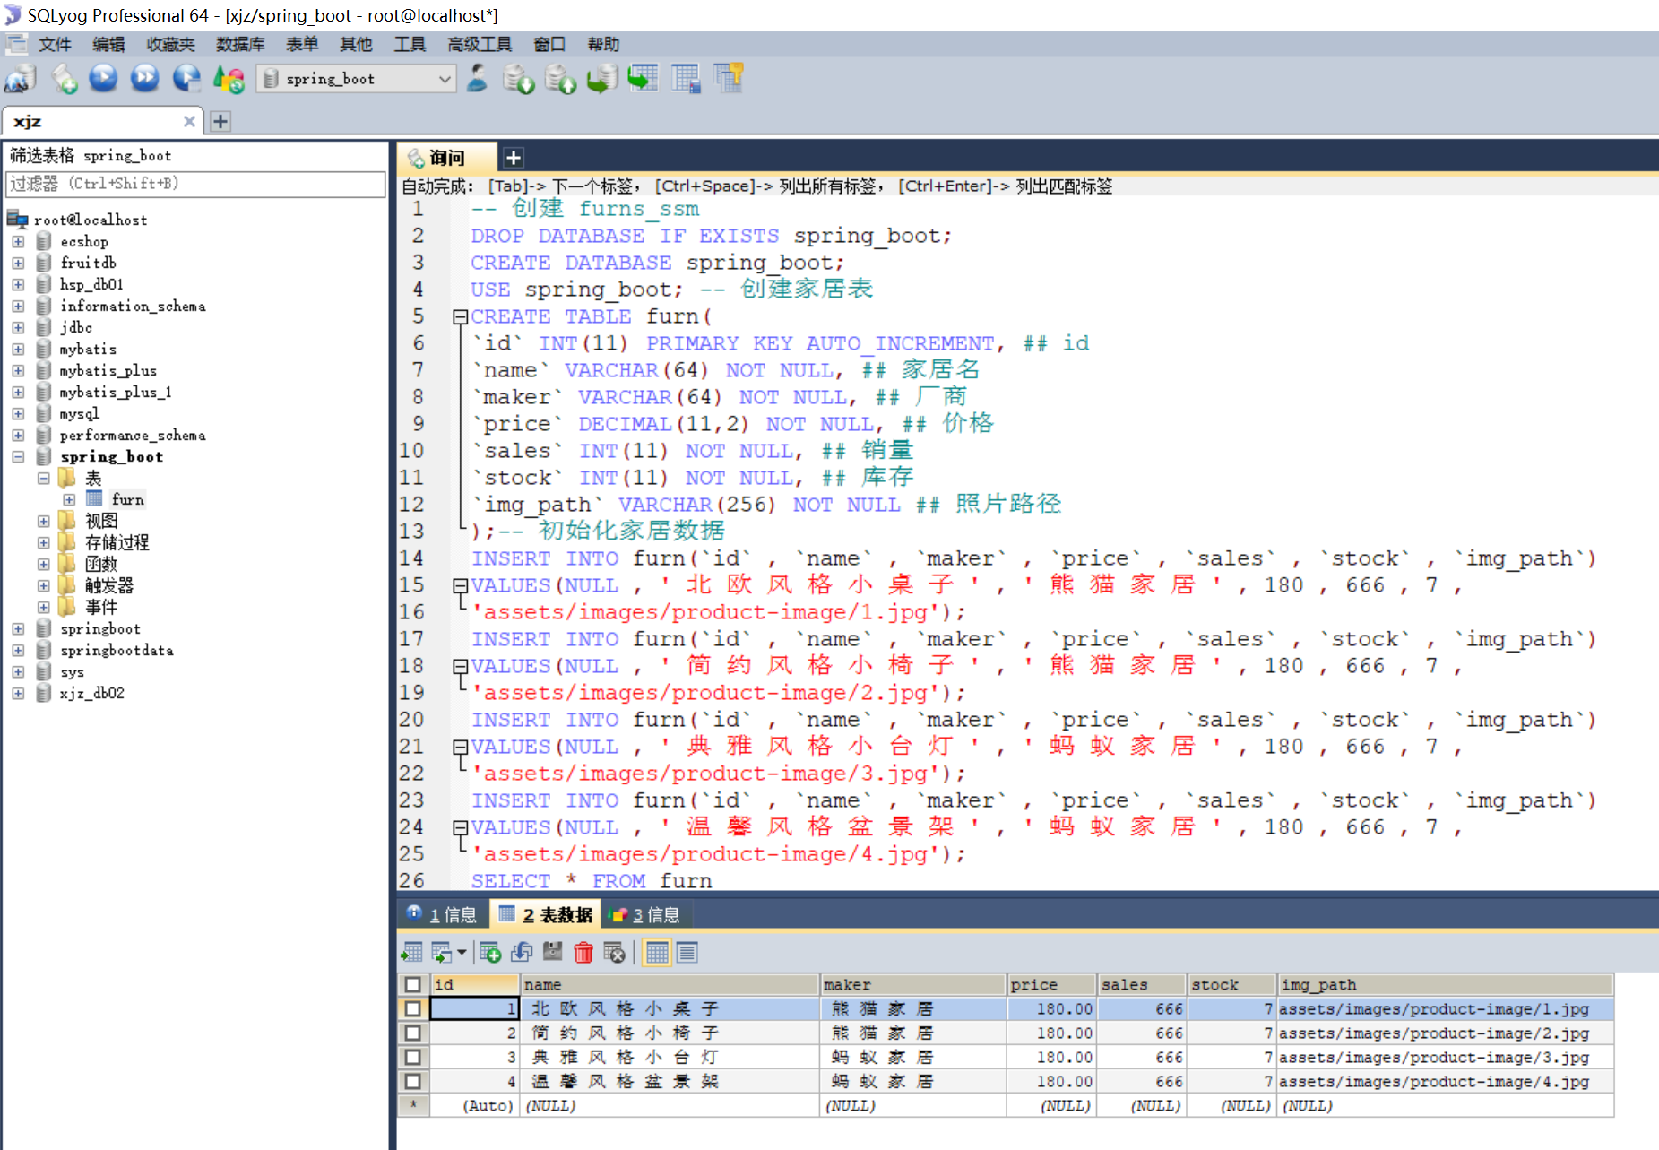Click the duplicate current row icon
Viewport: 1659px width, 1150px height.
click(x=522, y=952)
